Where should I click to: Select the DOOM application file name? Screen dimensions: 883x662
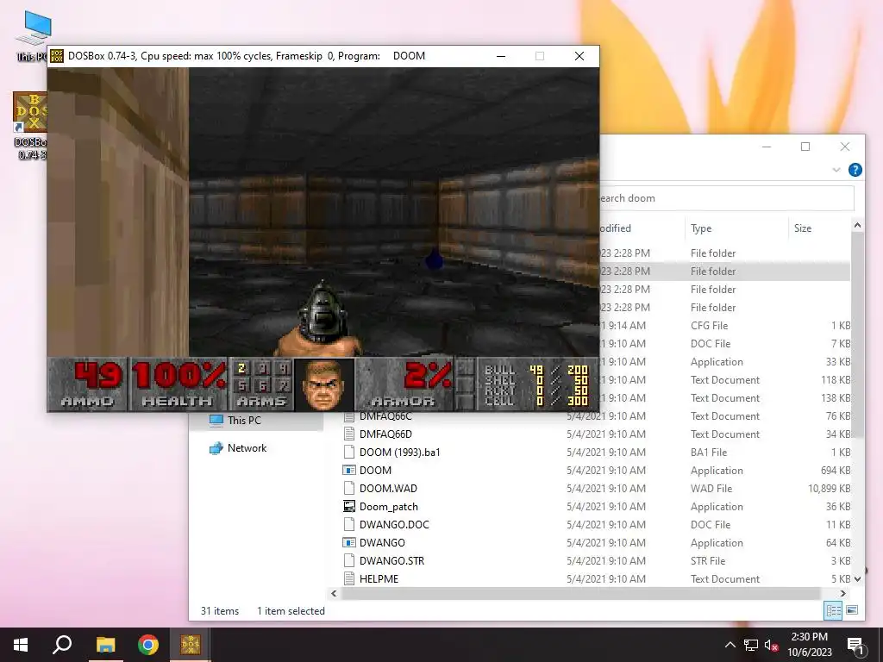pyautogui.click(x=375, y=470)
